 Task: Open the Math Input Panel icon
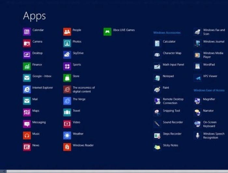click(x=157, y=67)
